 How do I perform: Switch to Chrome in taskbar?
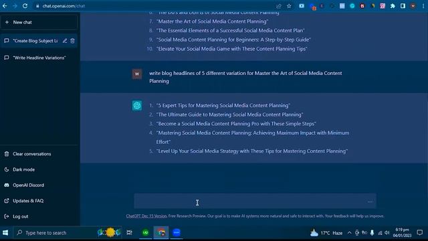pyautogui.click(x=161, y=232)
